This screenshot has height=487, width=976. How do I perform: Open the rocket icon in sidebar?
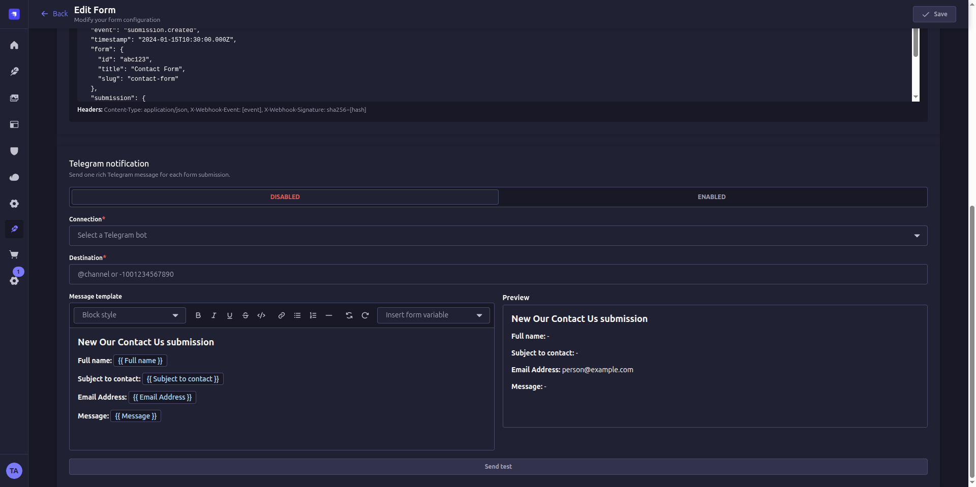(x=14, y=72)
